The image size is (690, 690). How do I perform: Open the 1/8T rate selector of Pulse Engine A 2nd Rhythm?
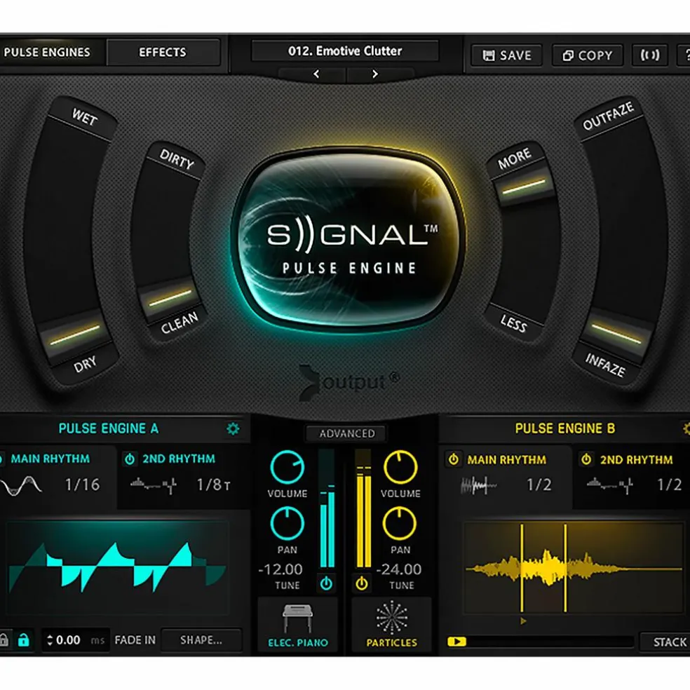click(213, 485)
